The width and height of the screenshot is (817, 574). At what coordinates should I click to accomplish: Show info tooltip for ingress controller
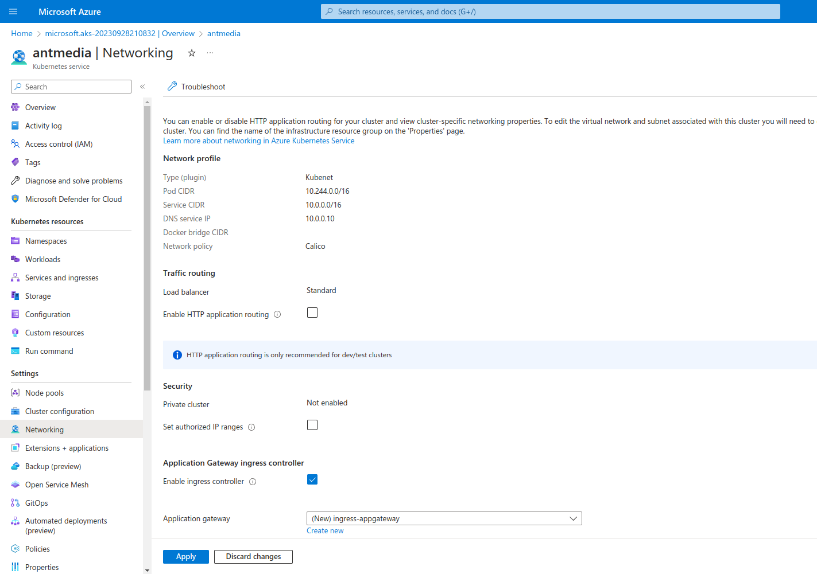tap(253, 482)
